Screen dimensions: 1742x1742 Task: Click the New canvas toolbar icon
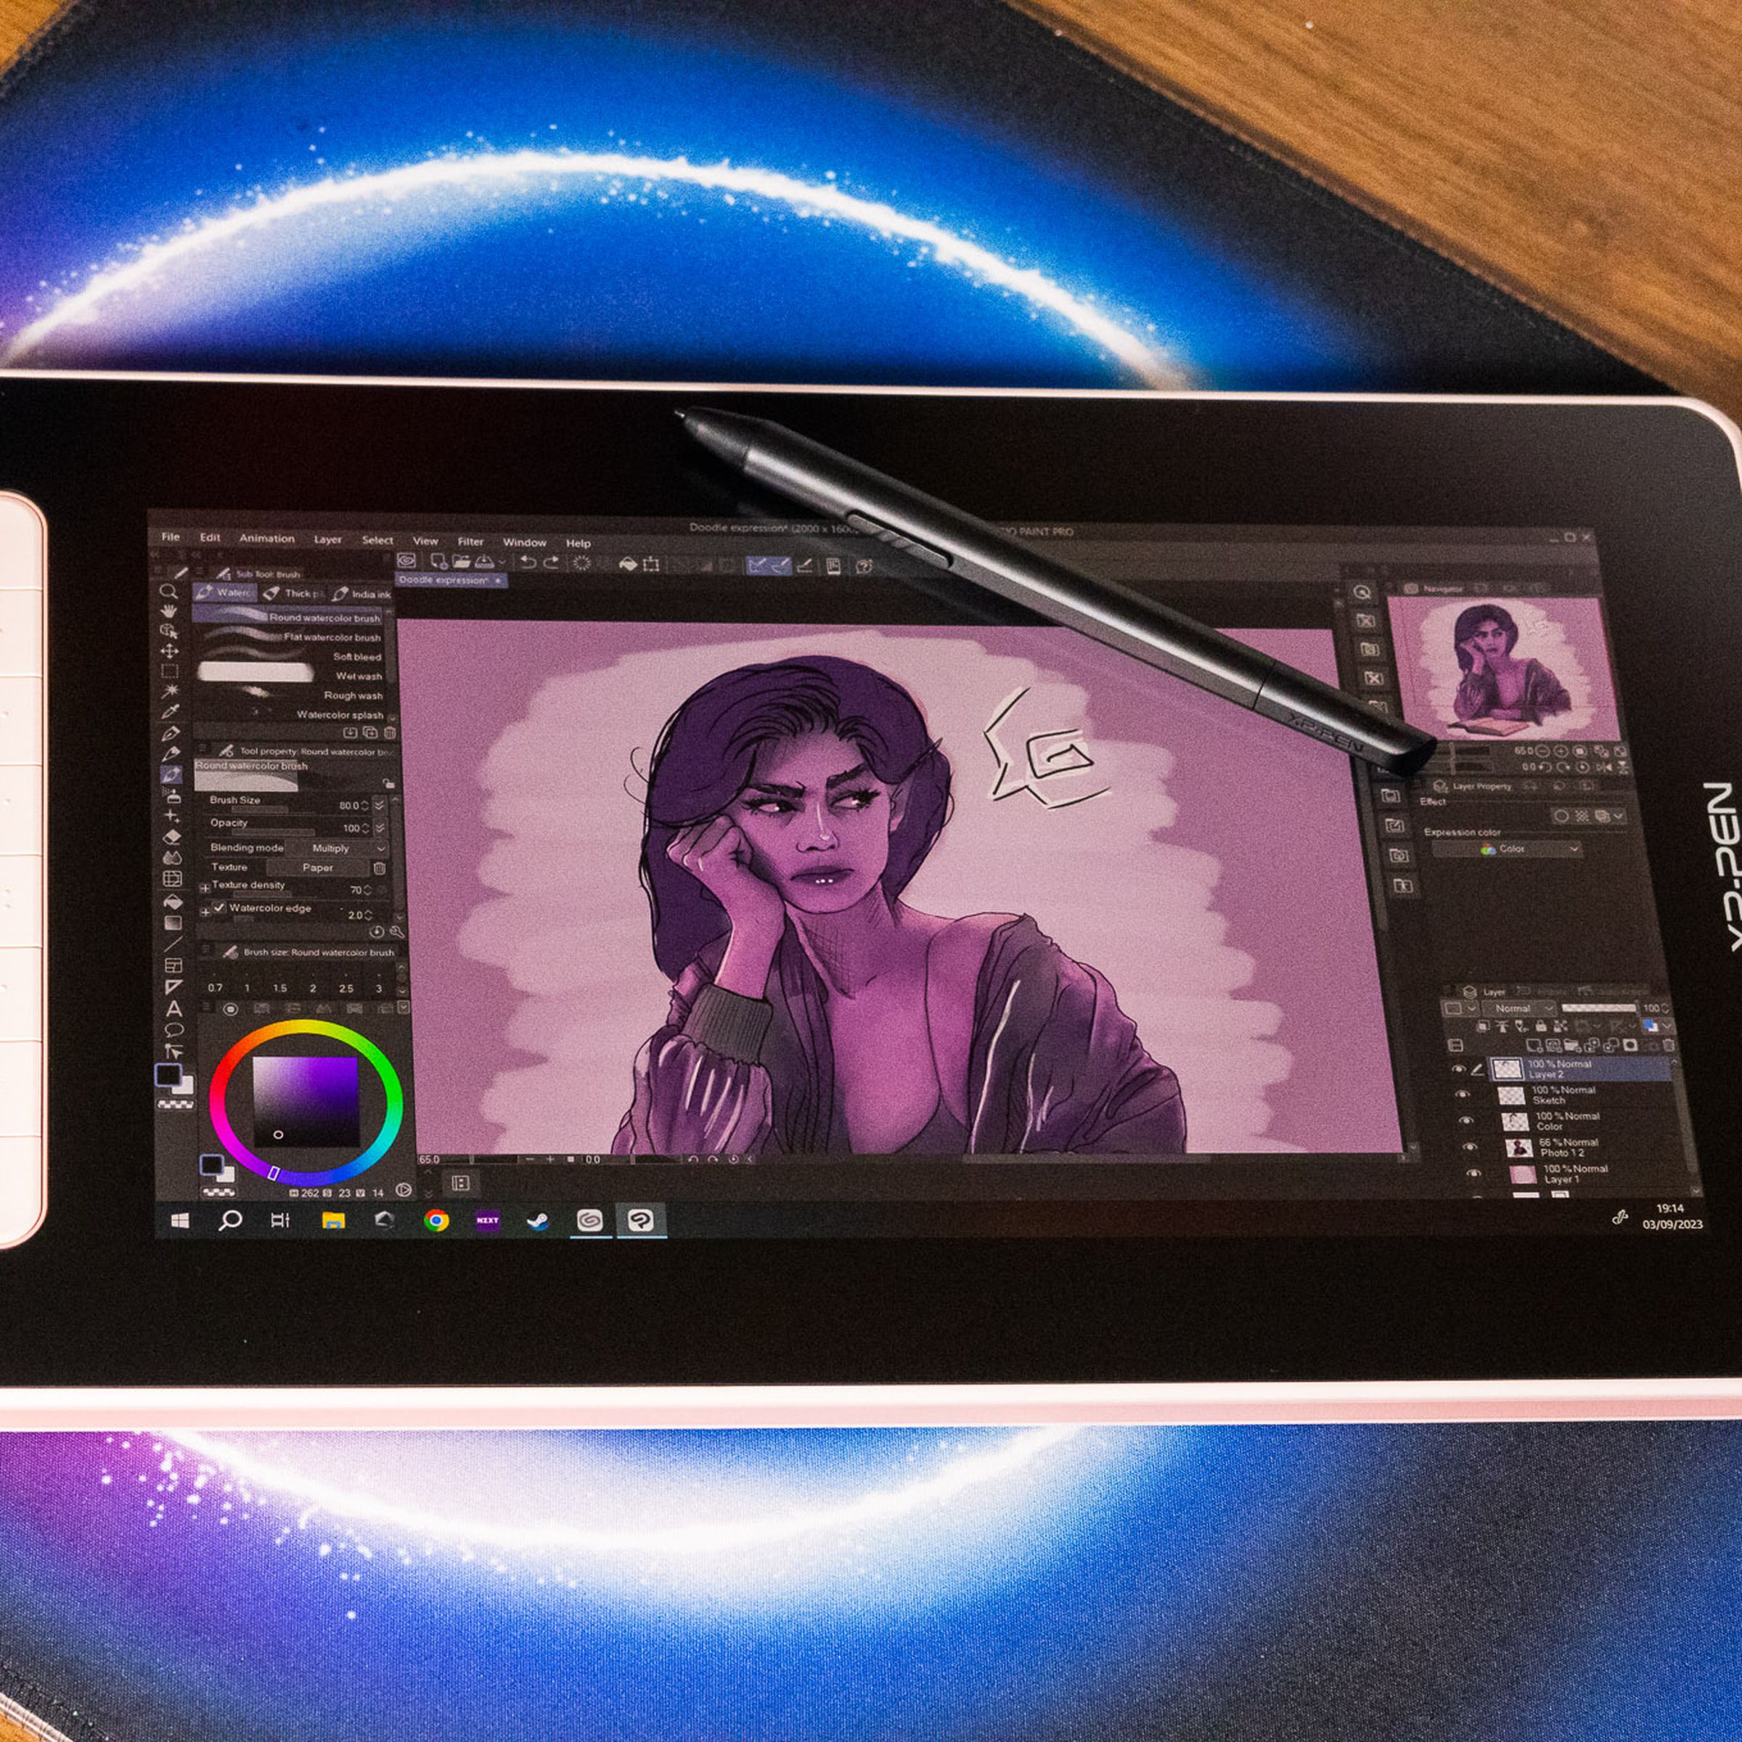(x=439, y=562)
